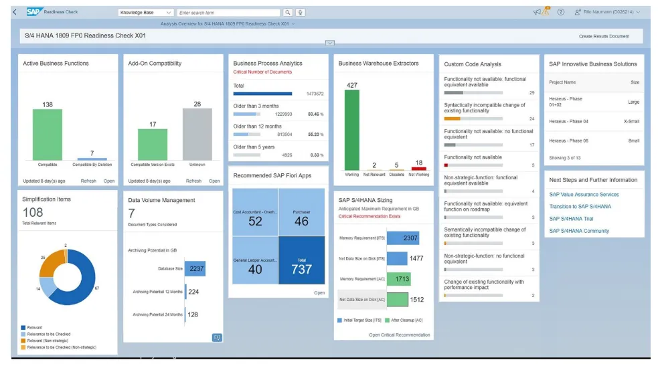
Task: Click the user profile icon
Action: click(x=577, y=12)
